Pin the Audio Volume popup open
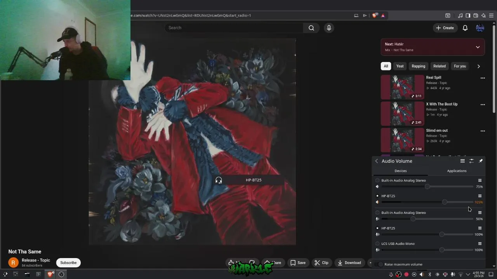The height and width of the screenshot is (279, 497). pos(481,161)
